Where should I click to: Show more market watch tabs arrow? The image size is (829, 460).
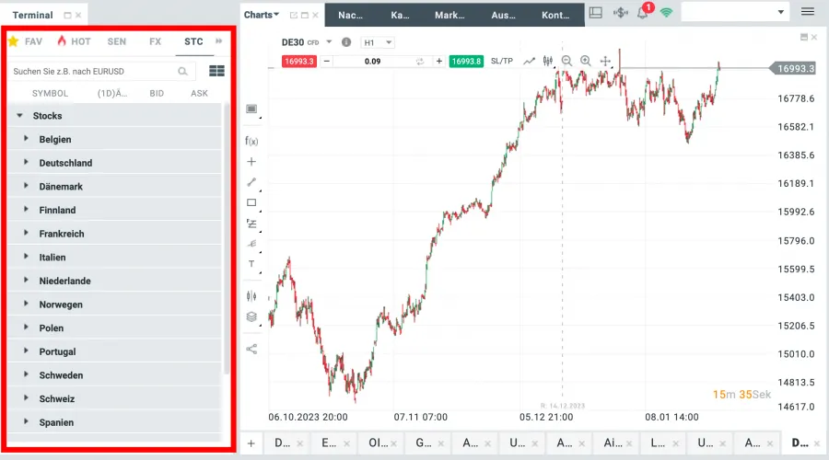point(219,40)
